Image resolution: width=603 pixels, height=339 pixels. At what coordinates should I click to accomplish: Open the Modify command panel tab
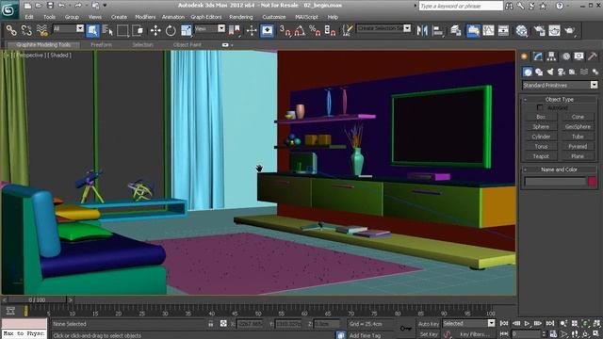(x=538, y=56)
